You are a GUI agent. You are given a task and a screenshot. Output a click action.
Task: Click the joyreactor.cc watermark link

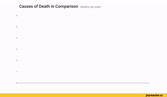coord(154,95)
